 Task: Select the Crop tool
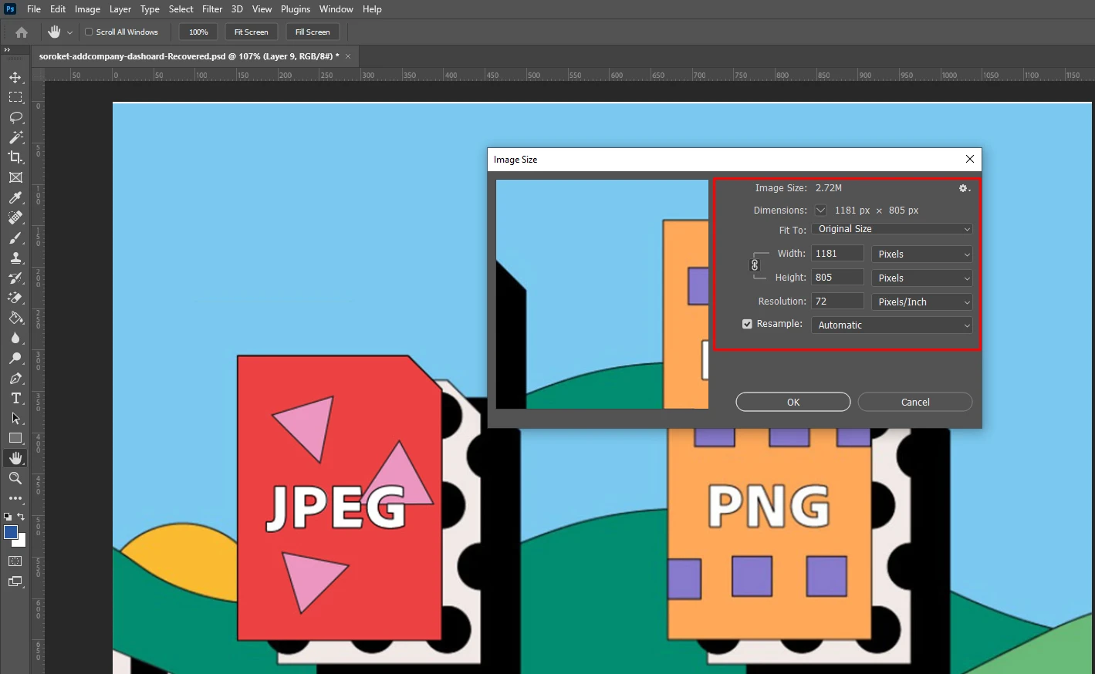click(15, 157)
